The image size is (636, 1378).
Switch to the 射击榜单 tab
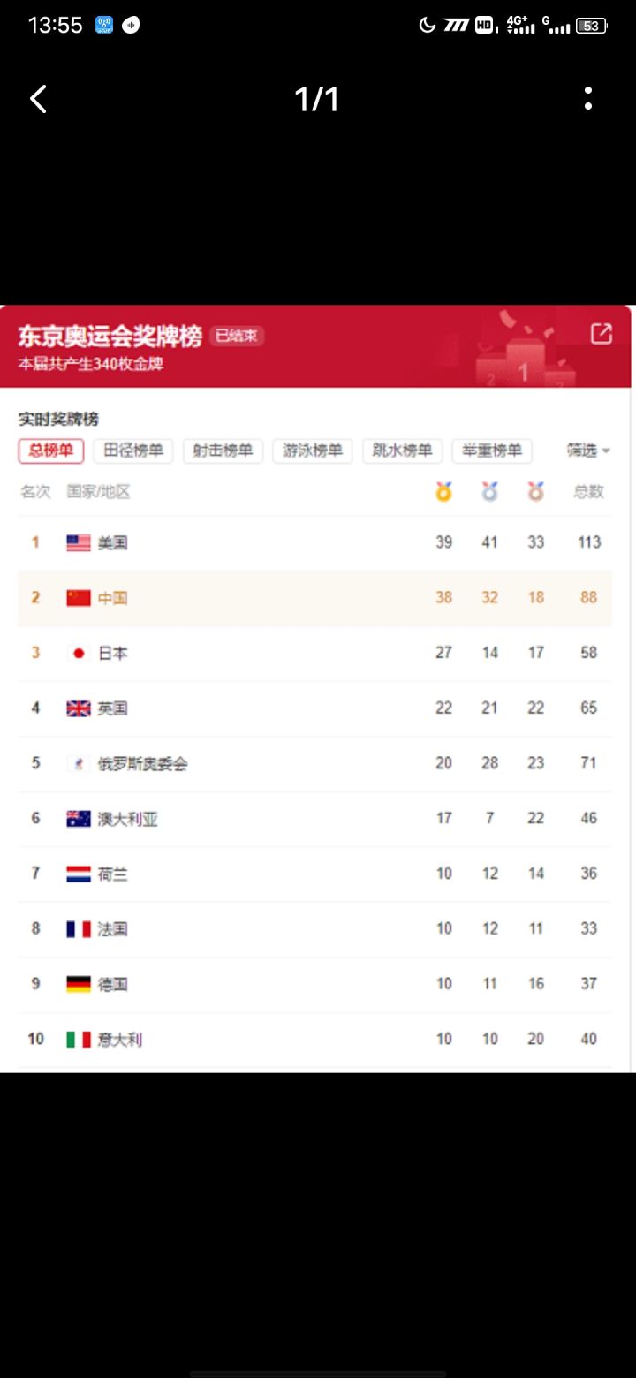(223, 450)
